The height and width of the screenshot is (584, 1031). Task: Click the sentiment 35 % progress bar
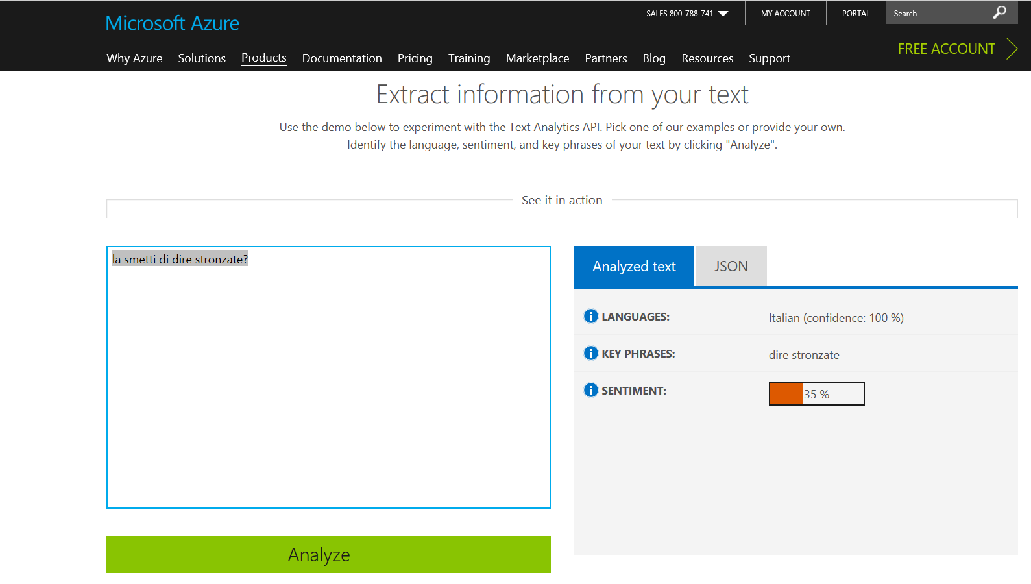(816, 394)
